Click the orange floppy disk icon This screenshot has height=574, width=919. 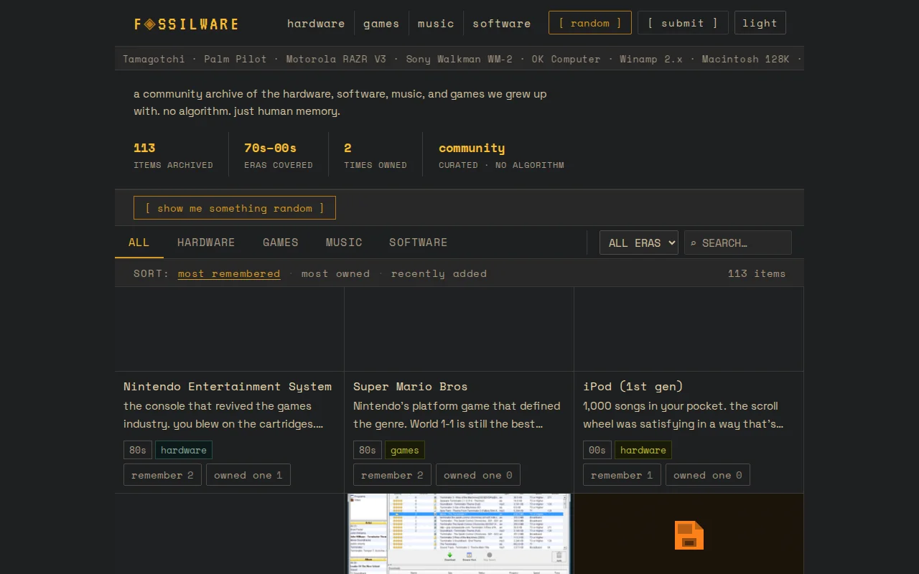(689, 535)
